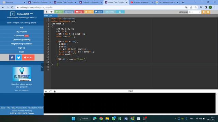Open Terms of Use footer link
This screenshot has height=122, width=218.
(22, 108)
